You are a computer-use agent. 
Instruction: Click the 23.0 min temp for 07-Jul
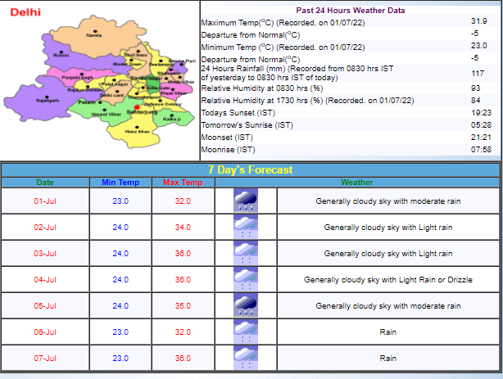click(120, 359)
